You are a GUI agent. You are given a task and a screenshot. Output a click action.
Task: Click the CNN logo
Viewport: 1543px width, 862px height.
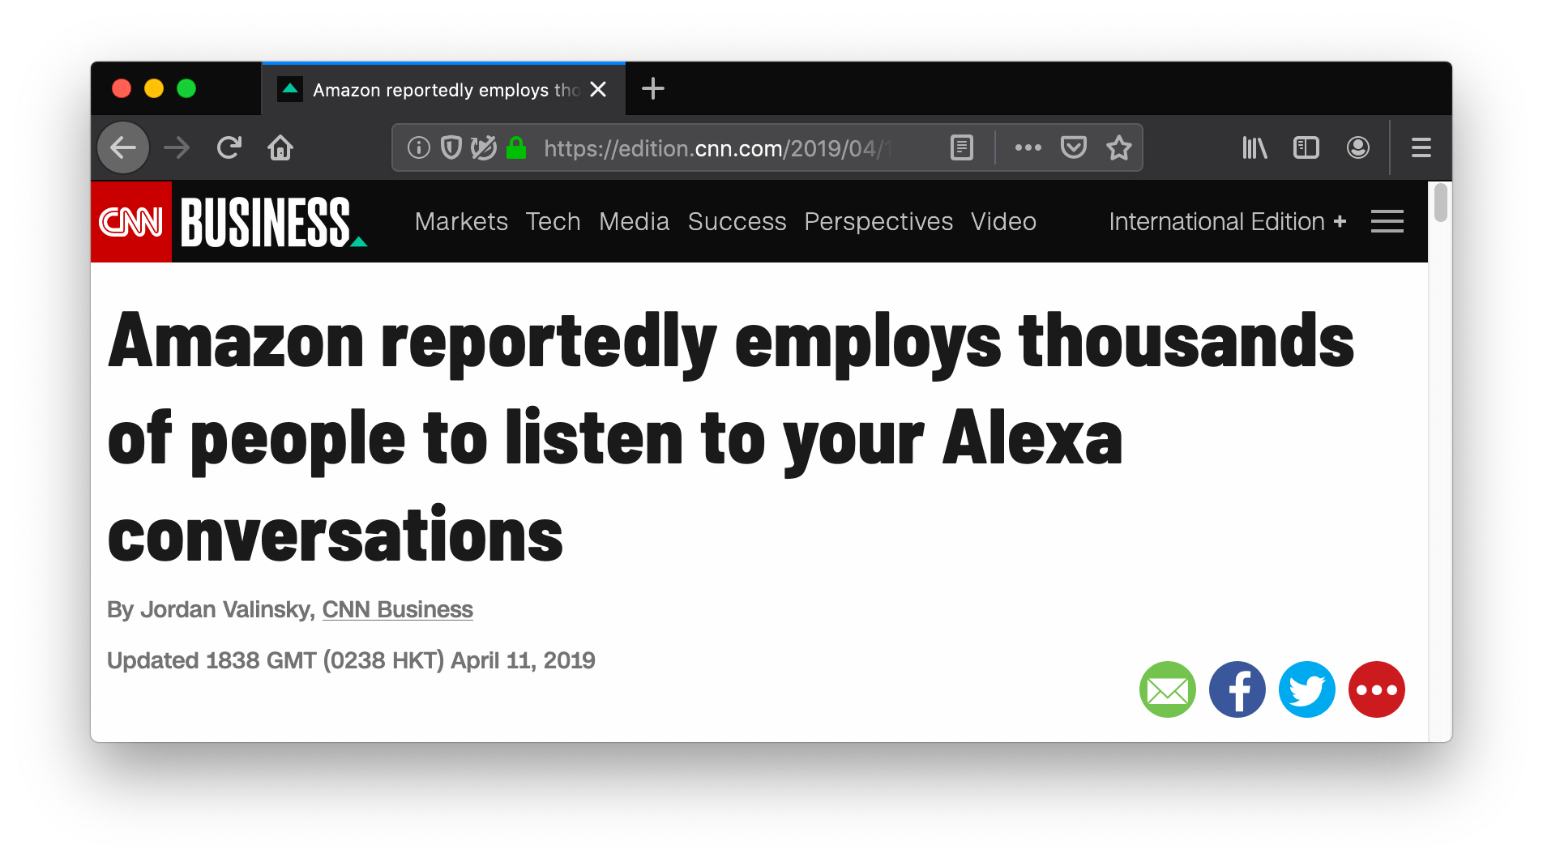[x=130, y=221]
